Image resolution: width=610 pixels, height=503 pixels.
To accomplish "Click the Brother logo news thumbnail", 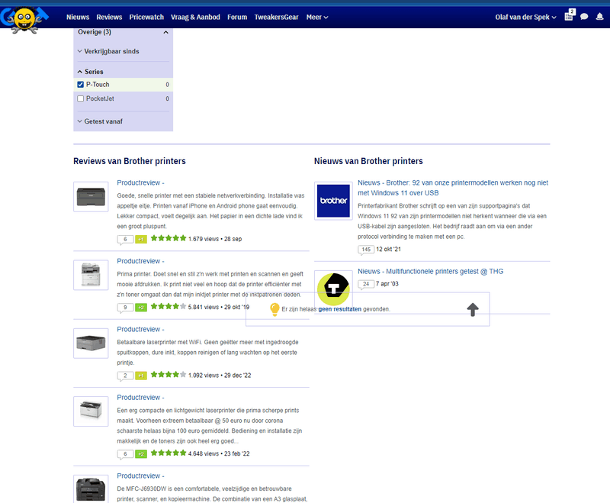I will pyautogui.click(x=333, y=201).
